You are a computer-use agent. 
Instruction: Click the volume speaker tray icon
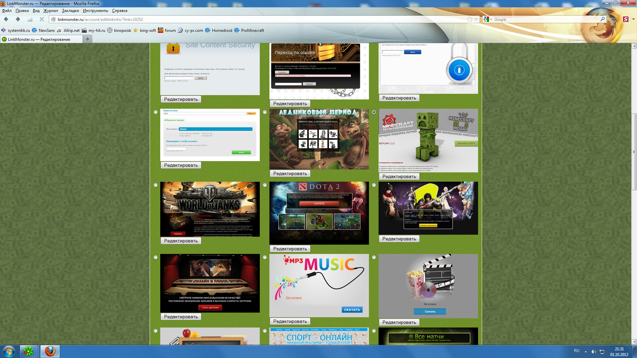coord(594,352)
